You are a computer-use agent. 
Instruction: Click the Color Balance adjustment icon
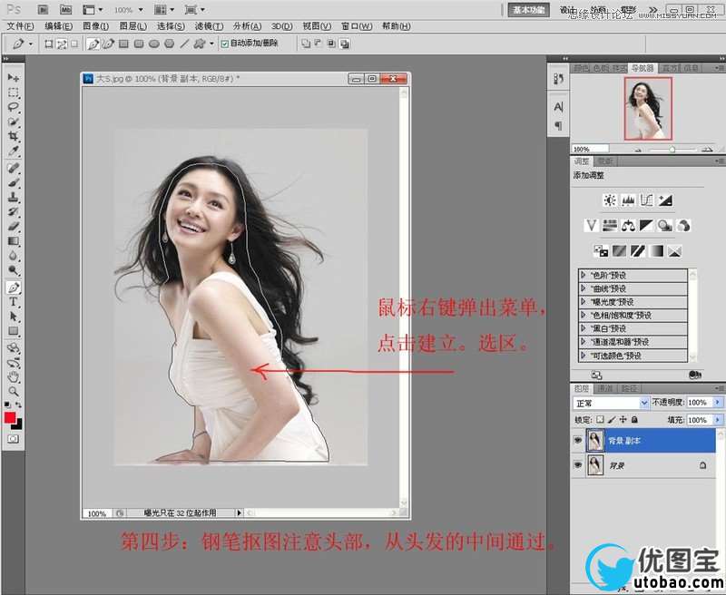(x=628, y=225)
